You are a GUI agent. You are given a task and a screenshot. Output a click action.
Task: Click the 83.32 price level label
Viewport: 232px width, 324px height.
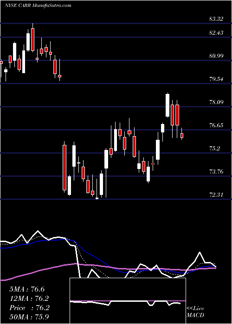[216, 19]
